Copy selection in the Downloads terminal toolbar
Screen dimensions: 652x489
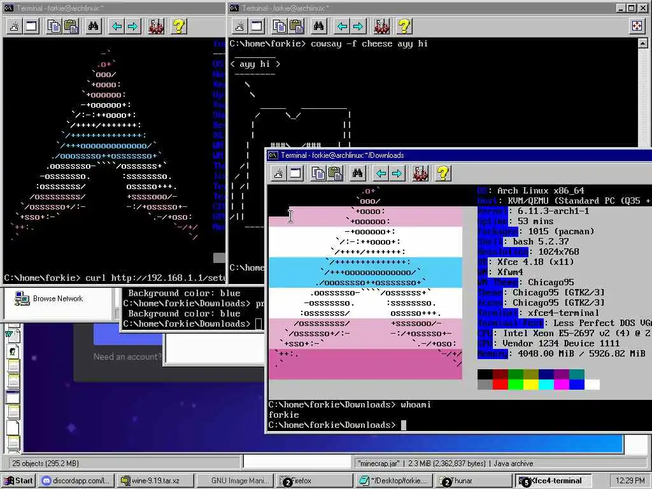point(318,173)
